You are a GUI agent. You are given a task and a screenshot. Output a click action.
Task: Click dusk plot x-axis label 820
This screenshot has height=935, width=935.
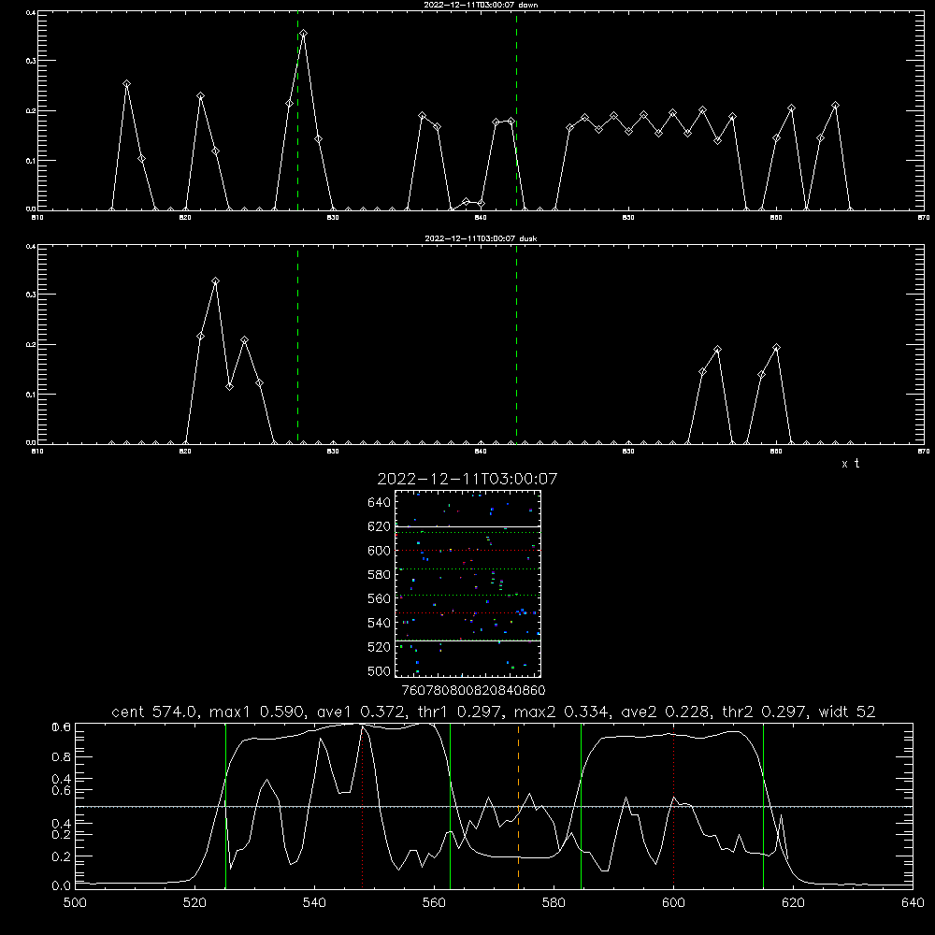tap(185, 452)
